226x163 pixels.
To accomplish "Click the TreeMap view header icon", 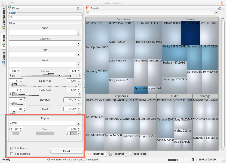I will click(x=88, y=8).
